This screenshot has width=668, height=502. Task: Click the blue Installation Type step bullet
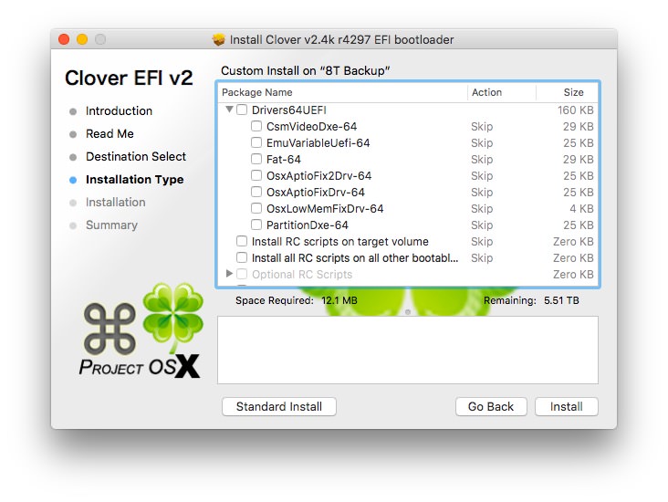tap(73, 180)
